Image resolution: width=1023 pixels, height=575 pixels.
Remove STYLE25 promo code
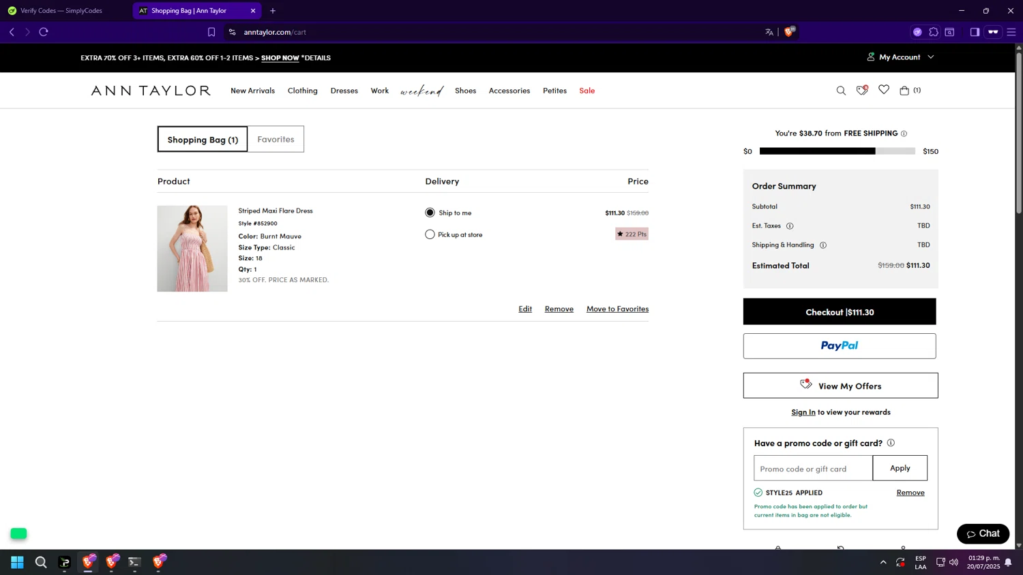(910, 493)
